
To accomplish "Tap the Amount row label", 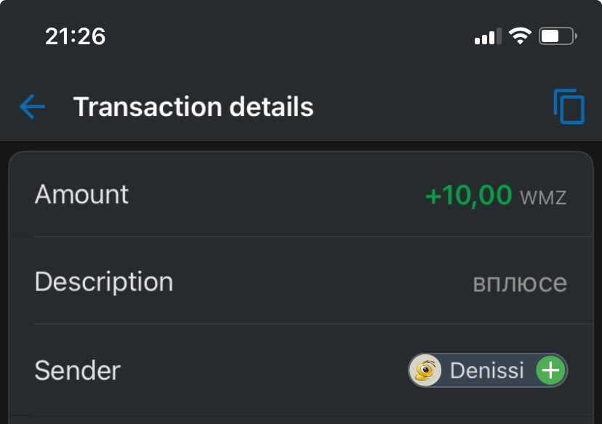I will click(81, 195).
